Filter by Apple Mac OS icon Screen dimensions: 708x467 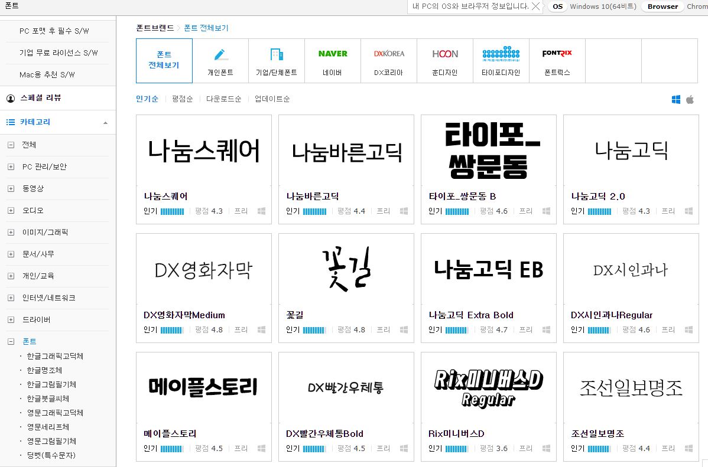coord(690,100)
